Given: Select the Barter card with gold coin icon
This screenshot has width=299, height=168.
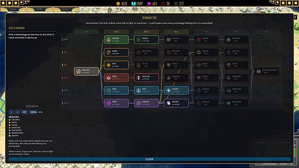Looking at the screenshot, I should tap(116, 65).
